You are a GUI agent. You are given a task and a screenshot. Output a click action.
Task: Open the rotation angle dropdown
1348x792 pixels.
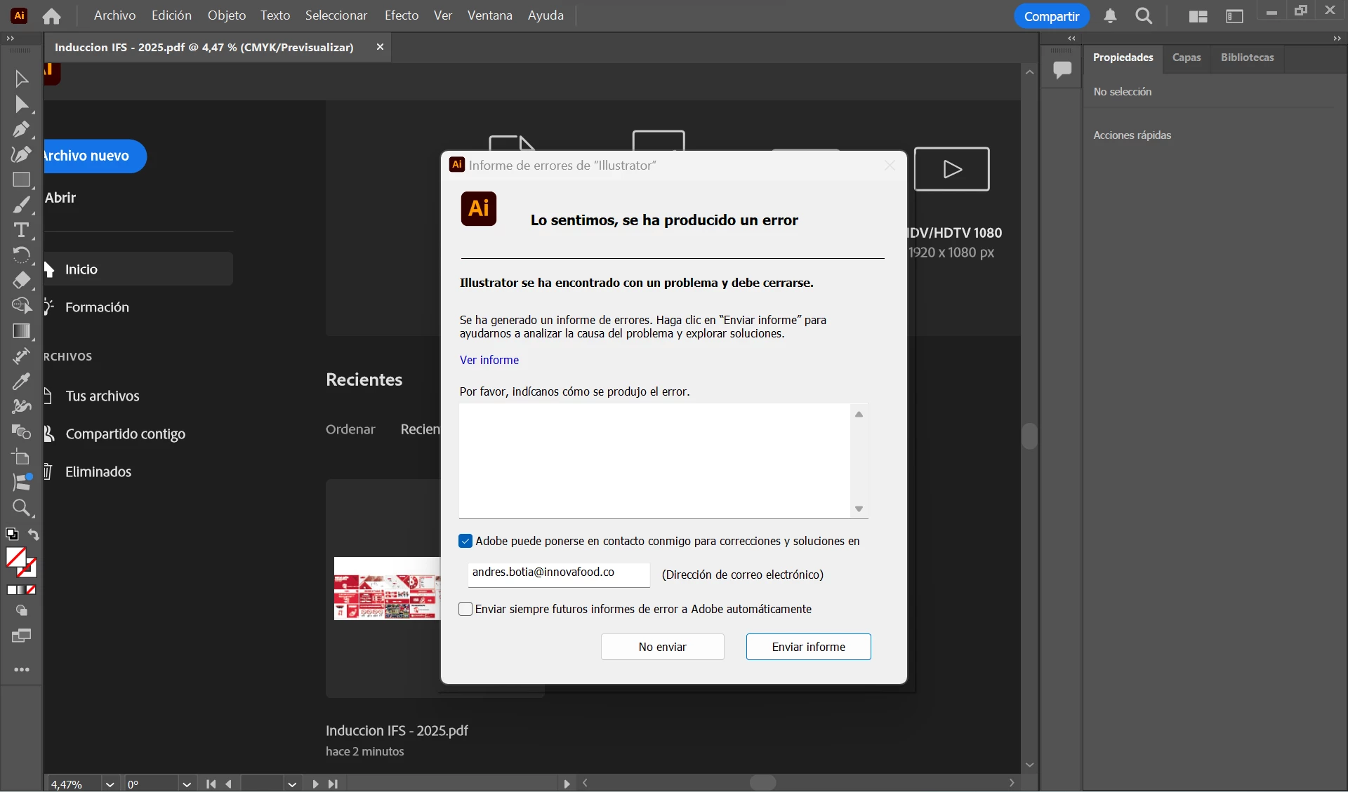(x=186, y=784)
